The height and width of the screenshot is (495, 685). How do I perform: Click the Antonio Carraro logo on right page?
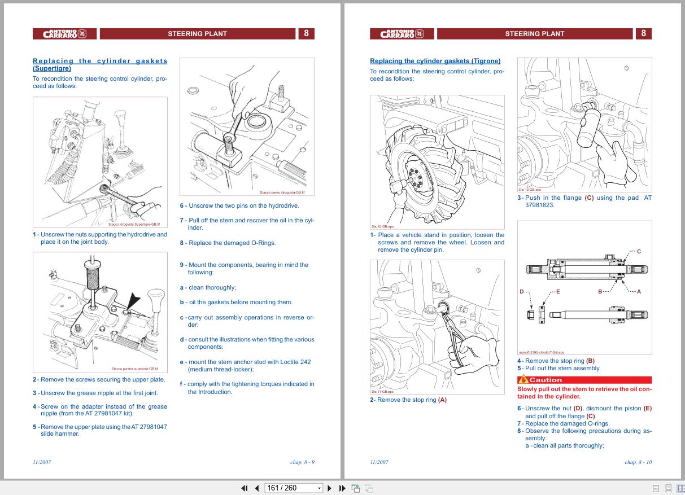pos(402,34)
